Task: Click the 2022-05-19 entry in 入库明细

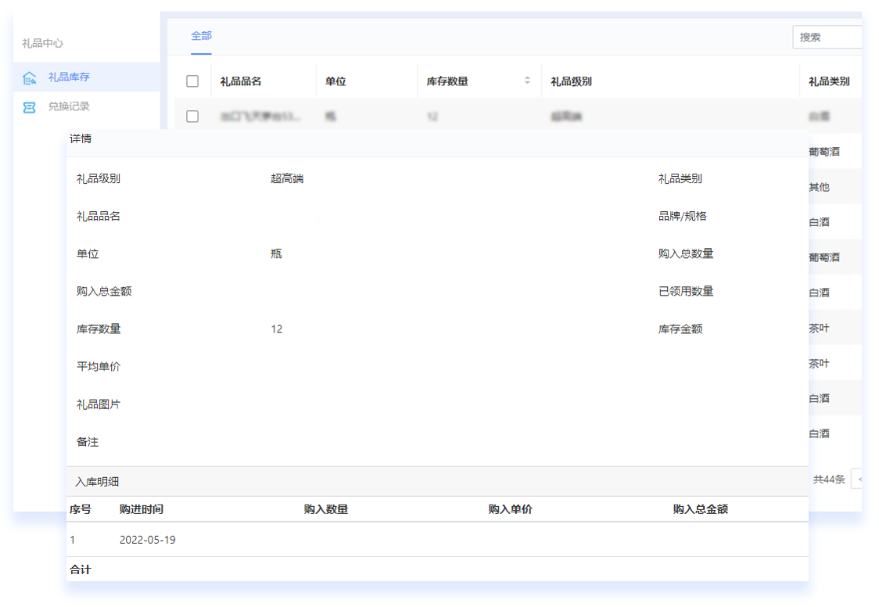Action: (x=148, y=540)
